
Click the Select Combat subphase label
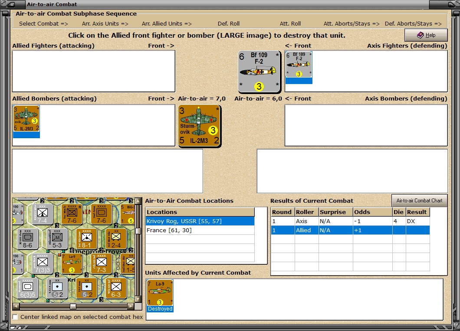click(43, 24)
